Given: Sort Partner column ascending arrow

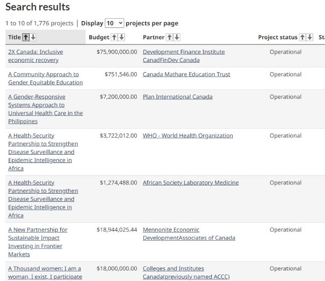Looking at the screenshot, I should 170,38.
